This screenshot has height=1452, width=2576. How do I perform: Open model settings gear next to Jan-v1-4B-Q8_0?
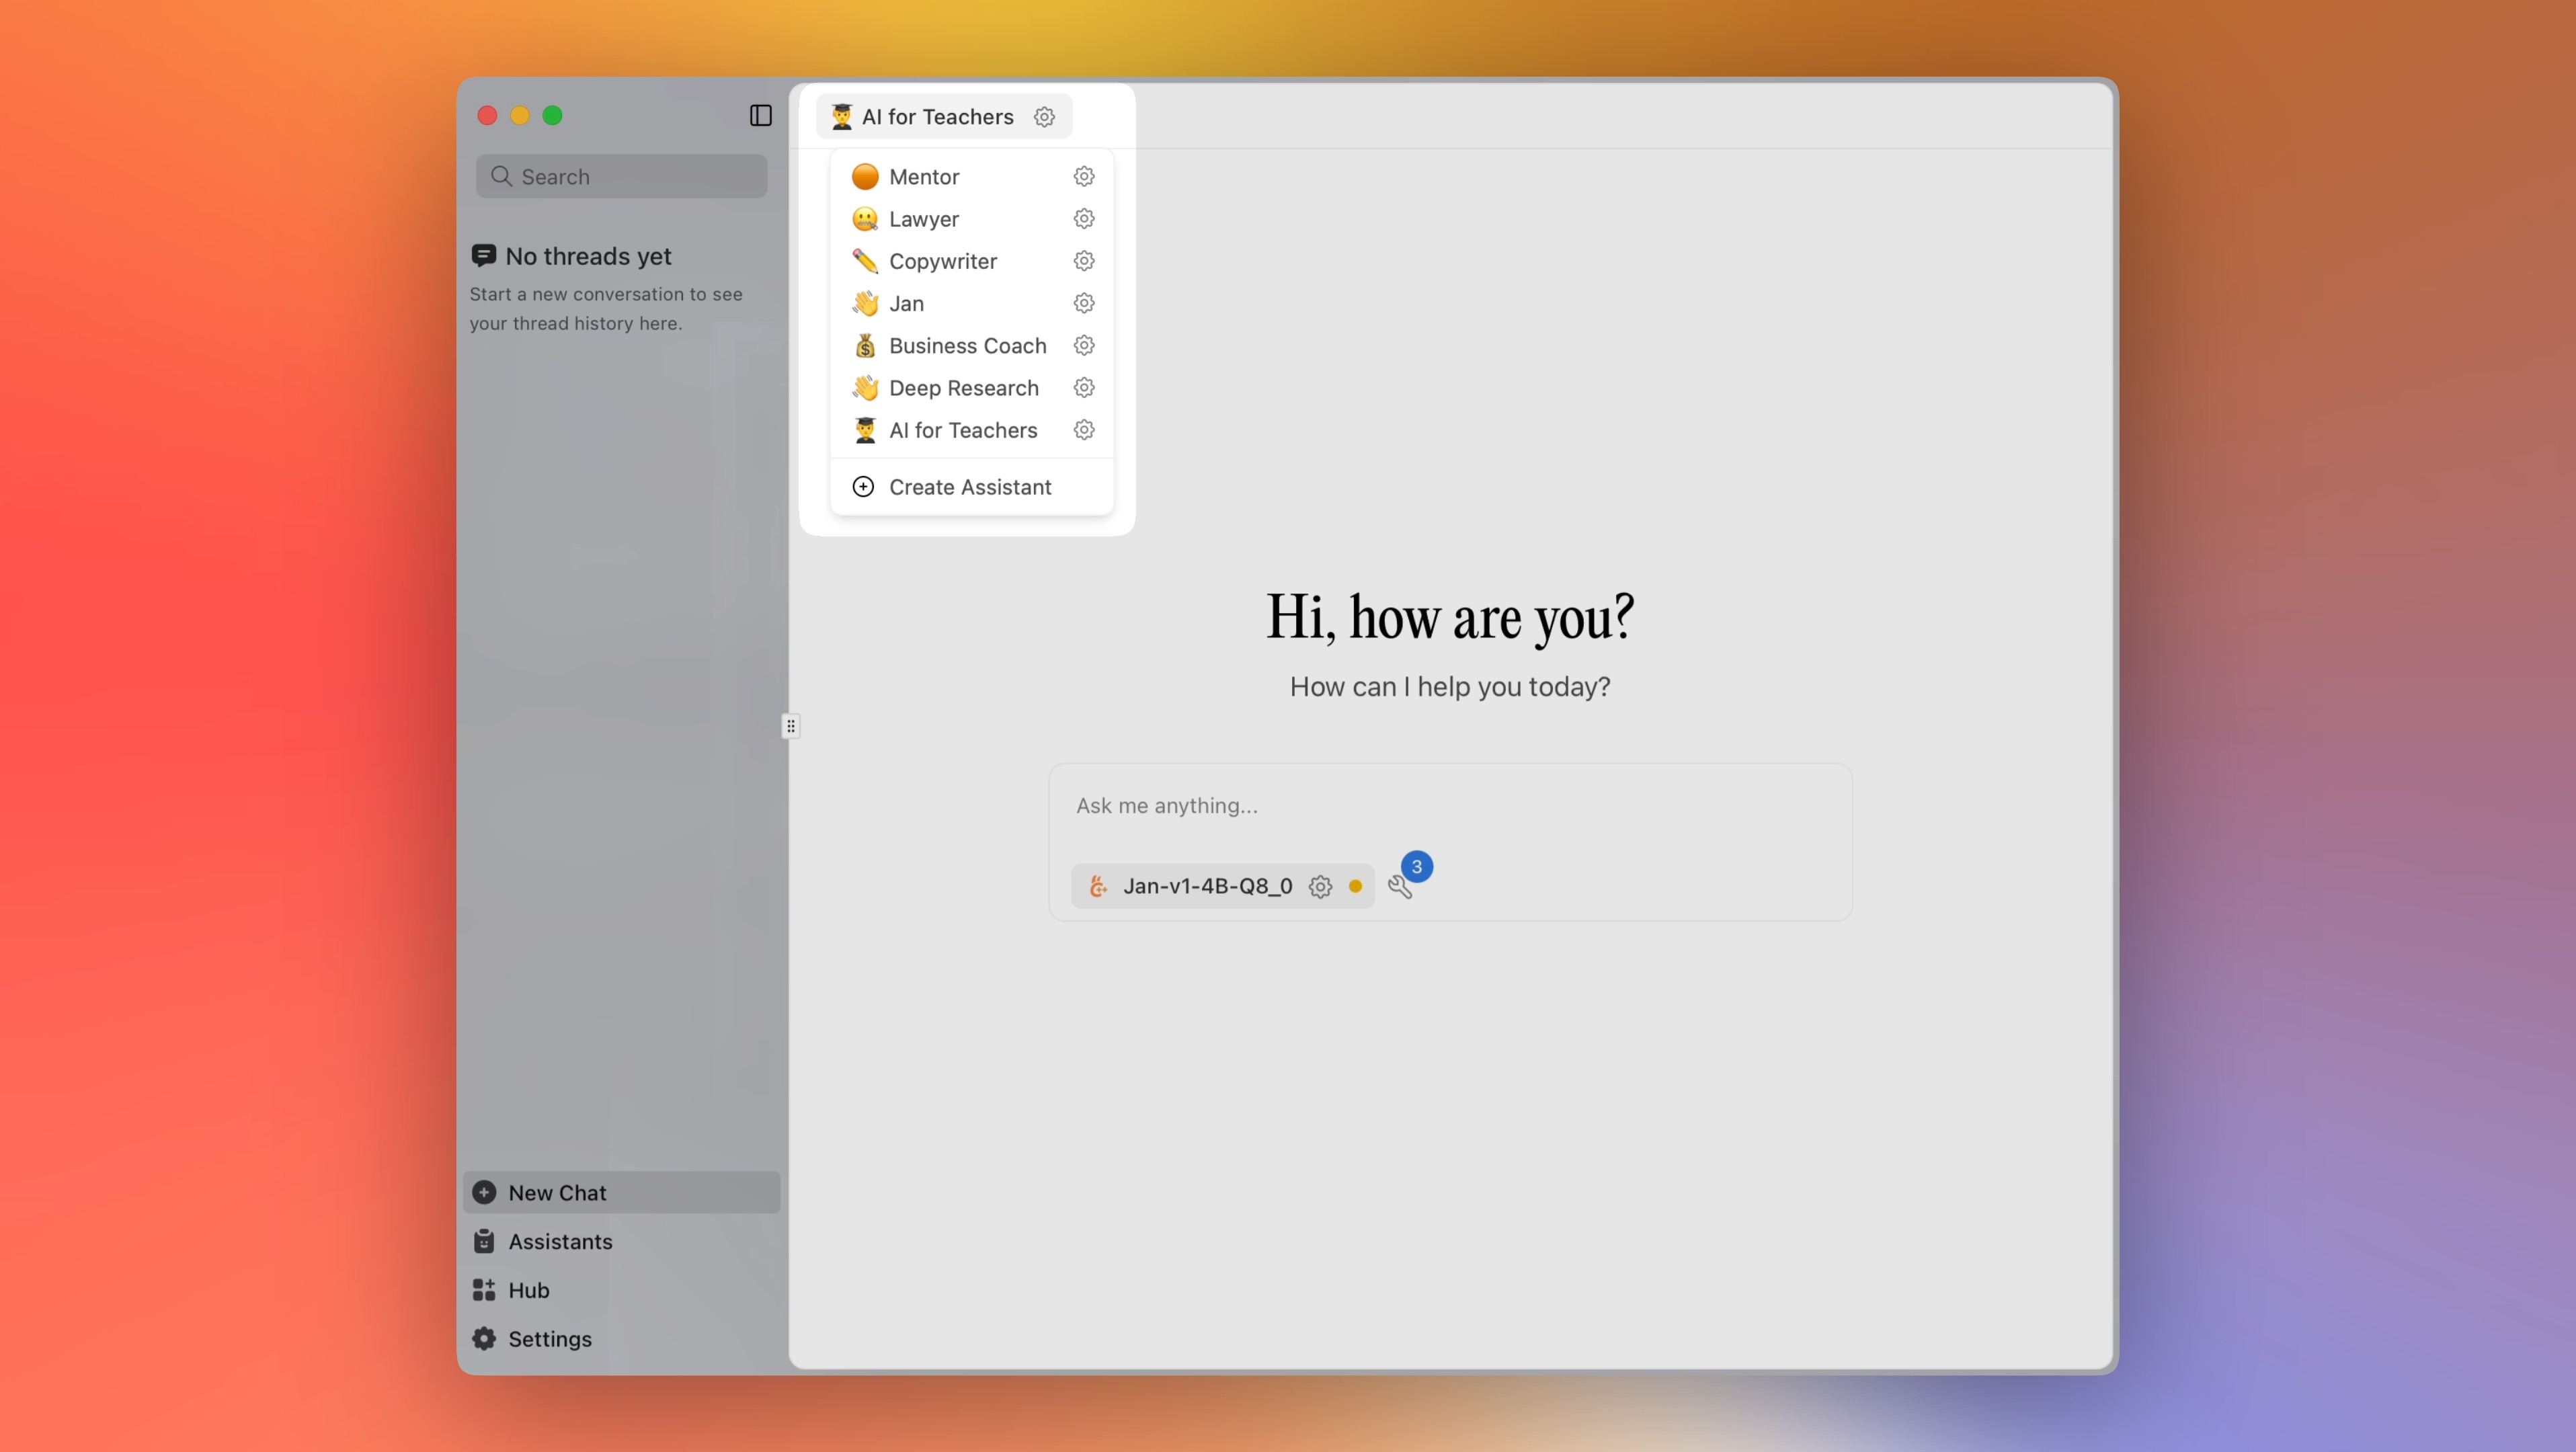[1320, 886]
